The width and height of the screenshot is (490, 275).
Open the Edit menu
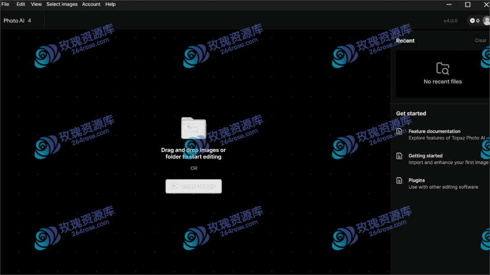click(21, 4)
